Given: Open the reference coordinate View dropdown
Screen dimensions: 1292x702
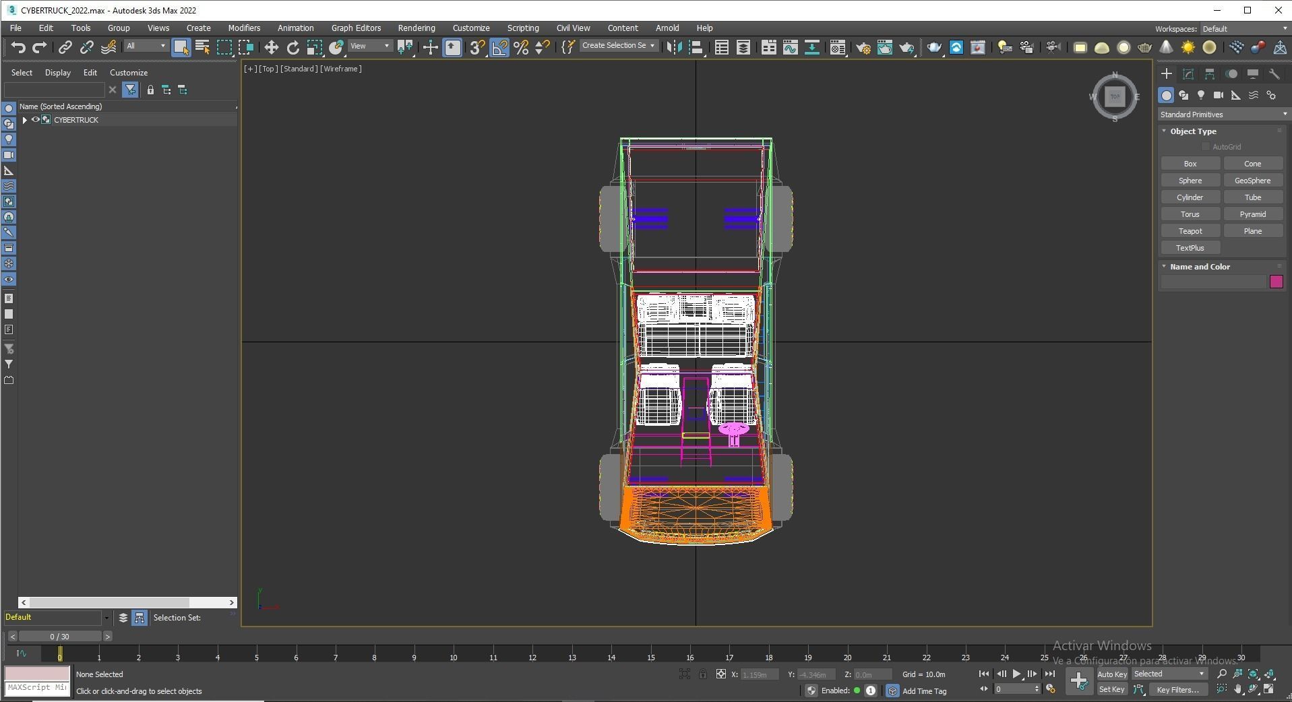Looking at the screenshot, I should (370, 46).
